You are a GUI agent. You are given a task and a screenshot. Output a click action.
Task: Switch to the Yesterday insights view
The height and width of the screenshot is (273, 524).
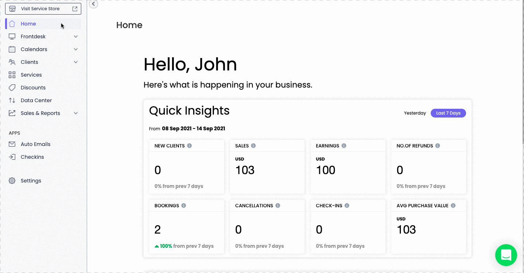coord(415,113)
